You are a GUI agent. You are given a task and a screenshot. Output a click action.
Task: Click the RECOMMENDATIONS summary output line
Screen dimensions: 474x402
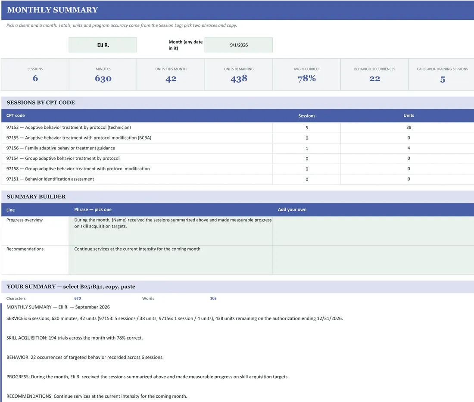(97, 396)
